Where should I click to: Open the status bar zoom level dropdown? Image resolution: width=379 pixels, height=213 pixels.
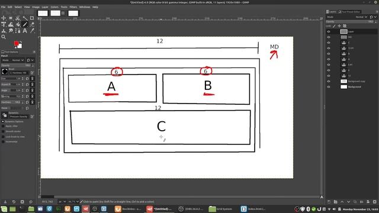point(73,202)
